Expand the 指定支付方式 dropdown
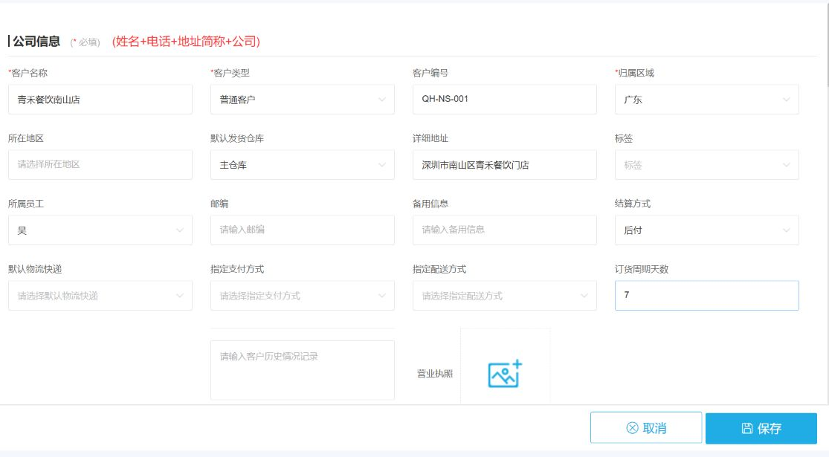This screenshot has width=829, height=457. point(303,296)
